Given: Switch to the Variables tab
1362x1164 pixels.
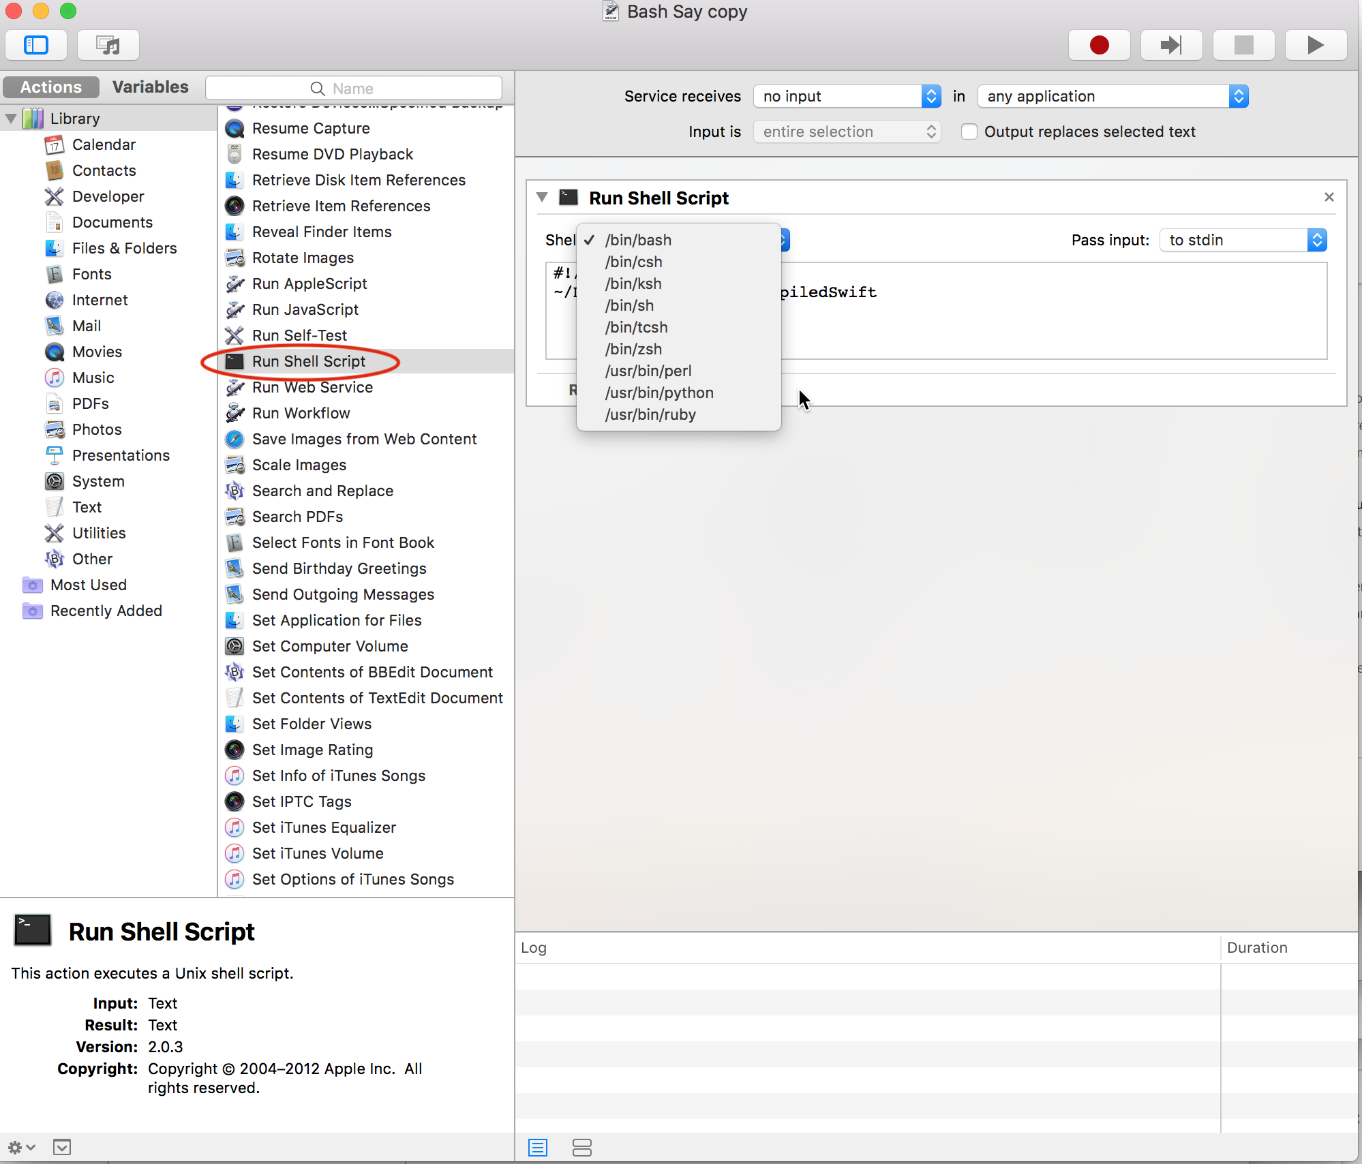Looking at the screenshot, I should 150,87.
